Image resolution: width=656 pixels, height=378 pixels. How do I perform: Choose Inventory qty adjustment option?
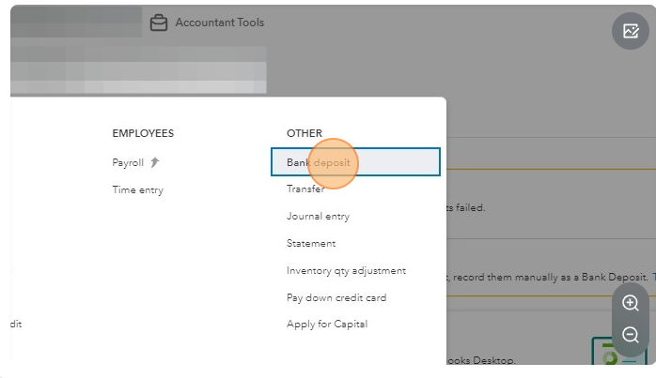coord(346,271)
